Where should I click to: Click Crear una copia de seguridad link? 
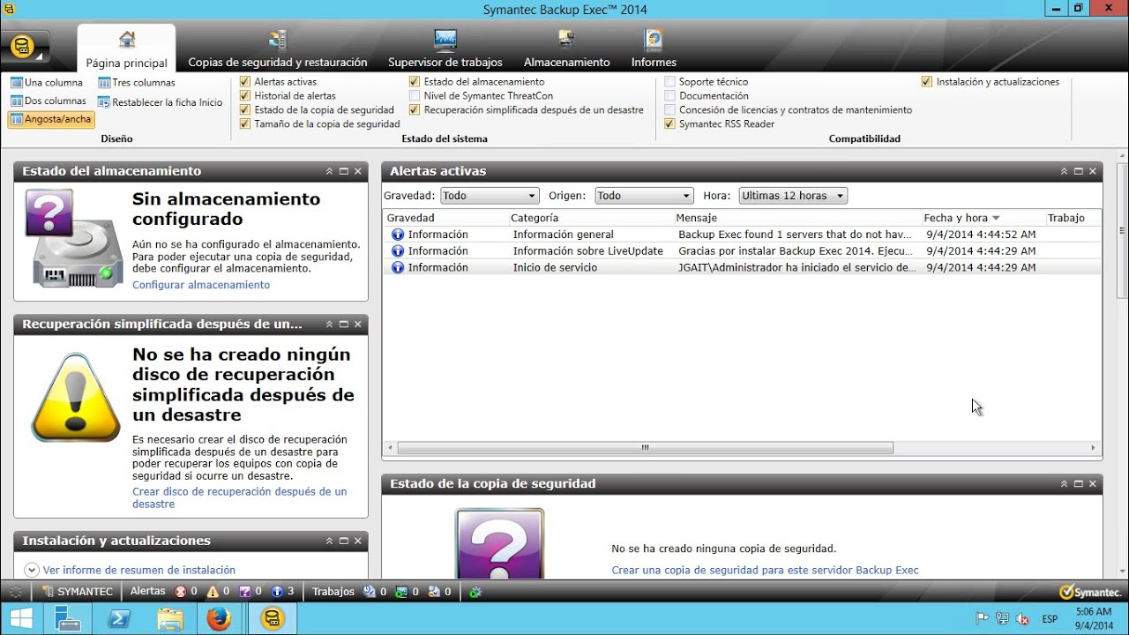[765, 571]
